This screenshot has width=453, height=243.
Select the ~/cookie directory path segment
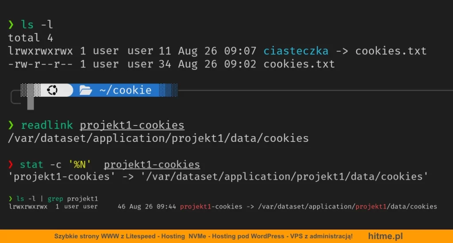[x=125, y=91]
